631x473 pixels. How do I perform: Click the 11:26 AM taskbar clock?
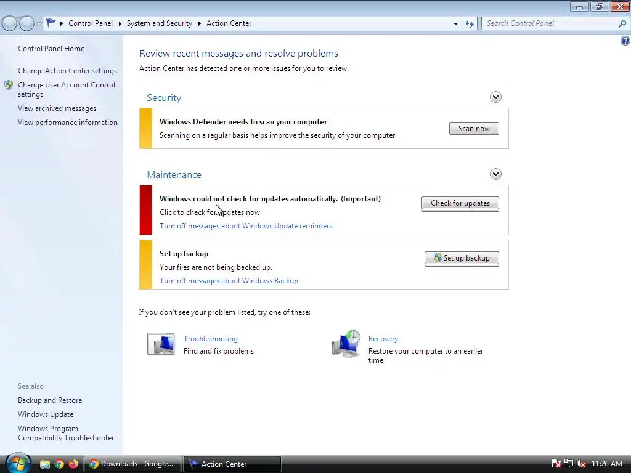(607, 464)
